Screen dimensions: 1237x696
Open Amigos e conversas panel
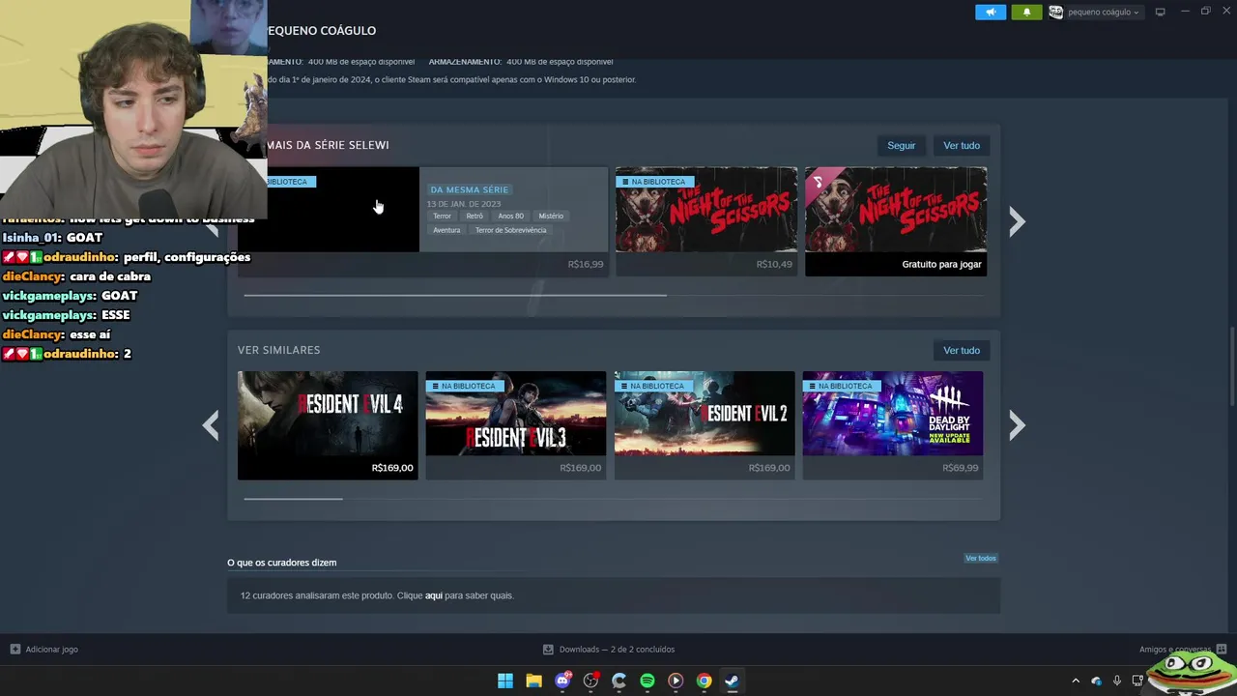1181,650
